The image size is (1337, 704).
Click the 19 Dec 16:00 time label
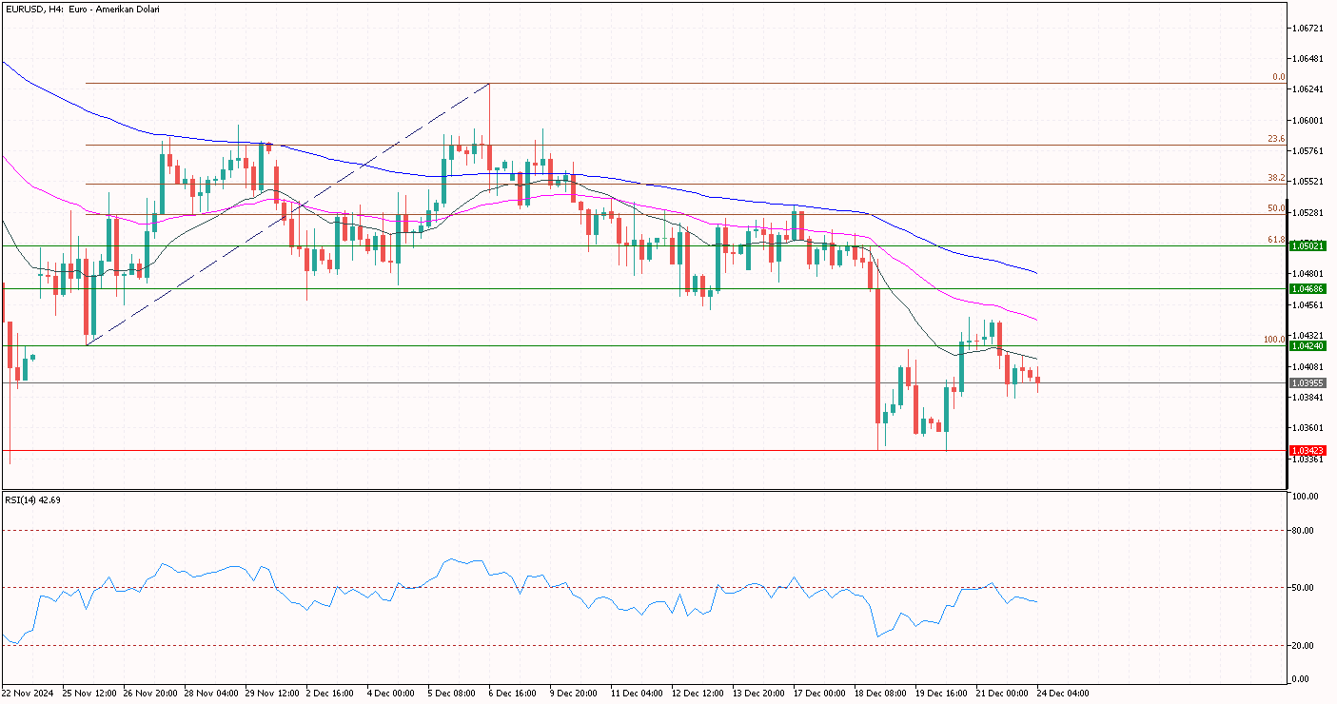(941, 694)
